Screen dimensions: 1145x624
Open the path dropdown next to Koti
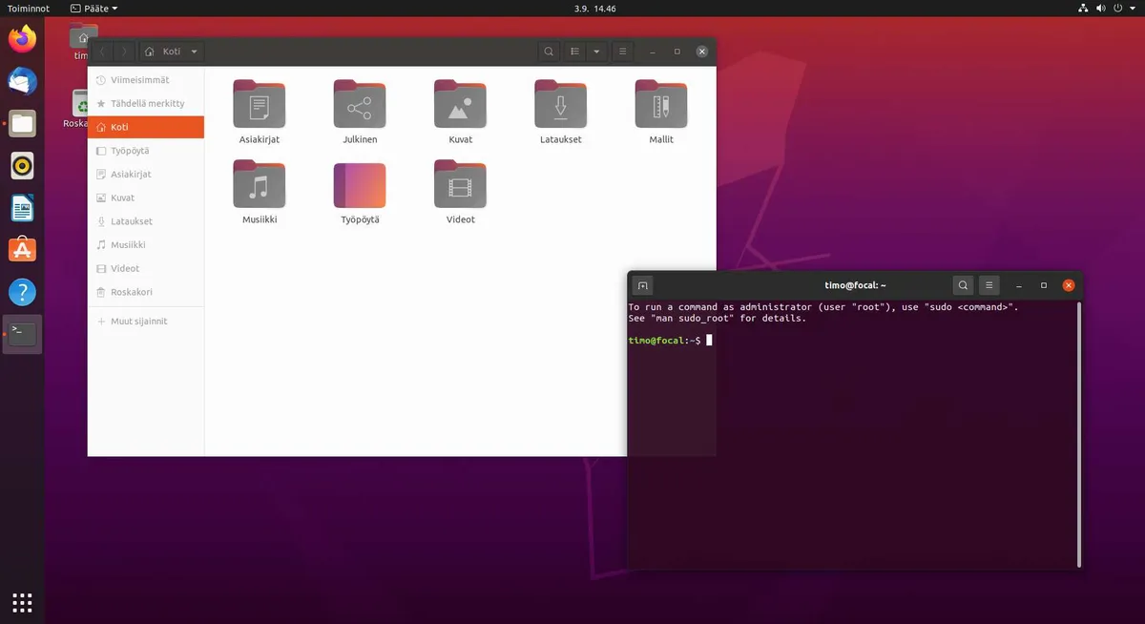click(x=194, y=51)
